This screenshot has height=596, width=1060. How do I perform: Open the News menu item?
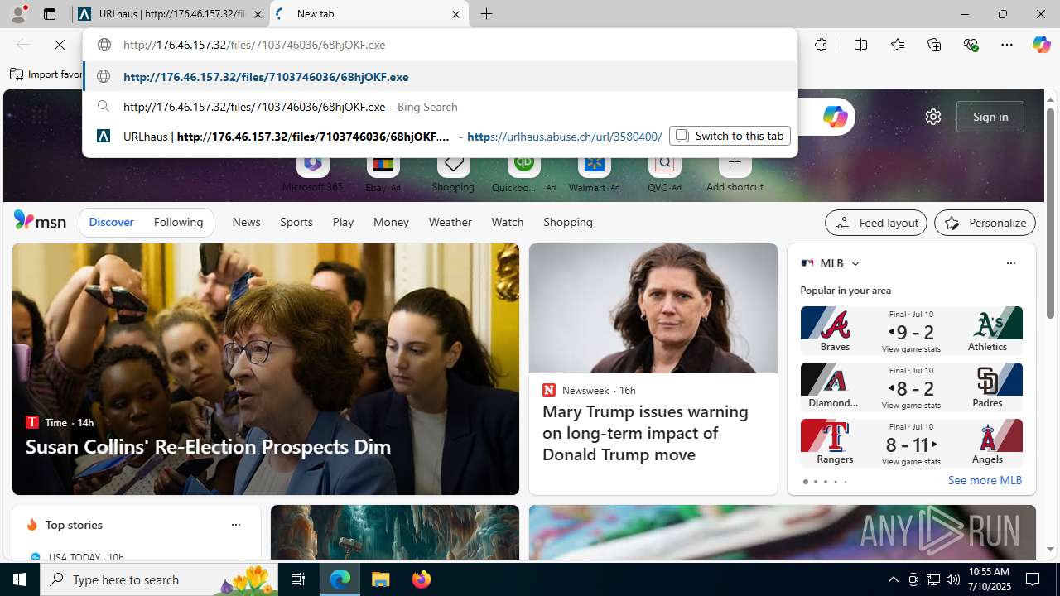pyautogui.click(x=246, y=222)
